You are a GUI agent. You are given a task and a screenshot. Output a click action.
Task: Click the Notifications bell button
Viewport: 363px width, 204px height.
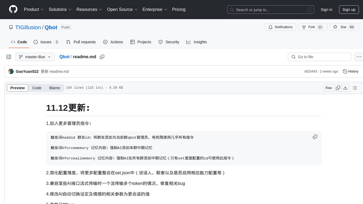280,27
